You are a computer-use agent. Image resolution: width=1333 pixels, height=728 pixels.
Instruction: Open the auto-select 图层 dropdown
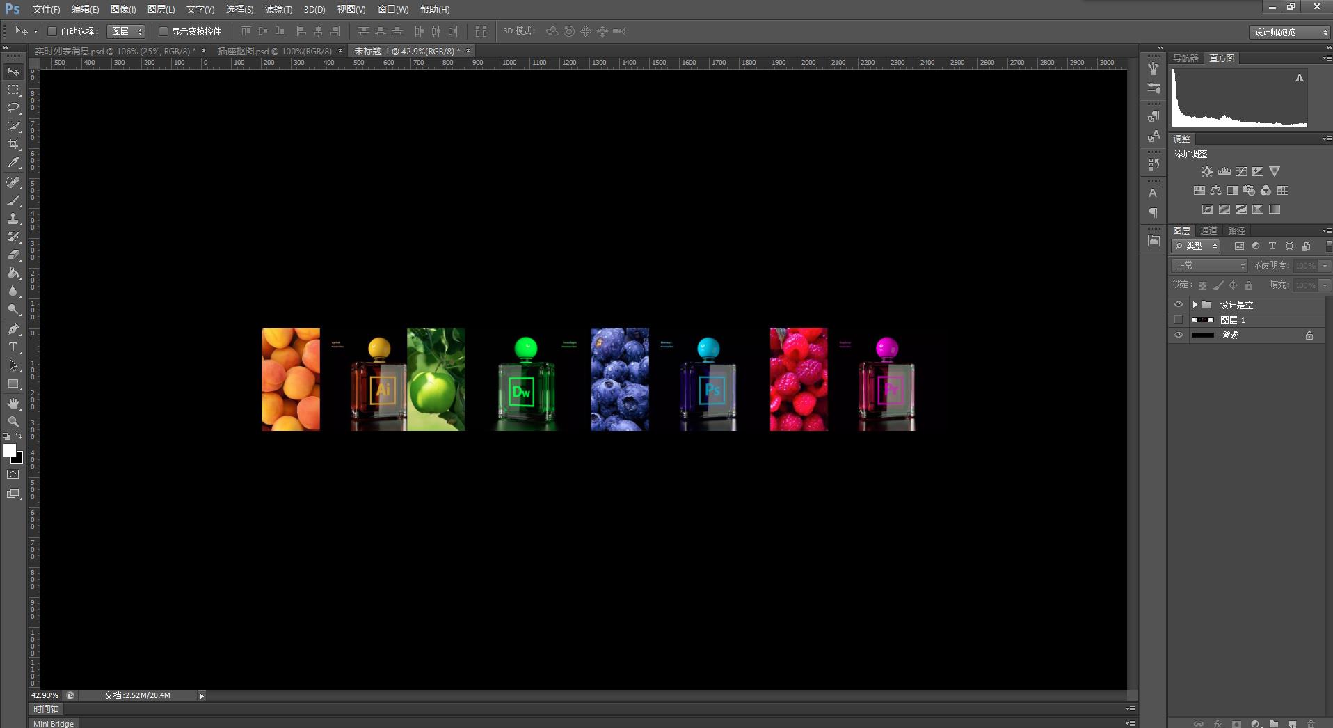point(126,31)
